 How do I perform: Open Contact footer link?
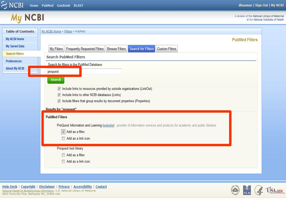(x=101, y=187)
